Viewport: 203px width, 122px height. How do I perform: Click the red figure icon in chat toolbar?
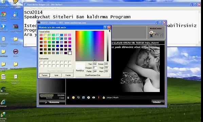(99, 98)
